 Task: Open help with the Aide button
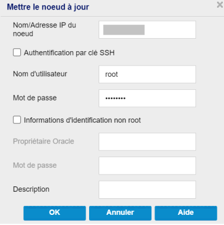(186, 213)
